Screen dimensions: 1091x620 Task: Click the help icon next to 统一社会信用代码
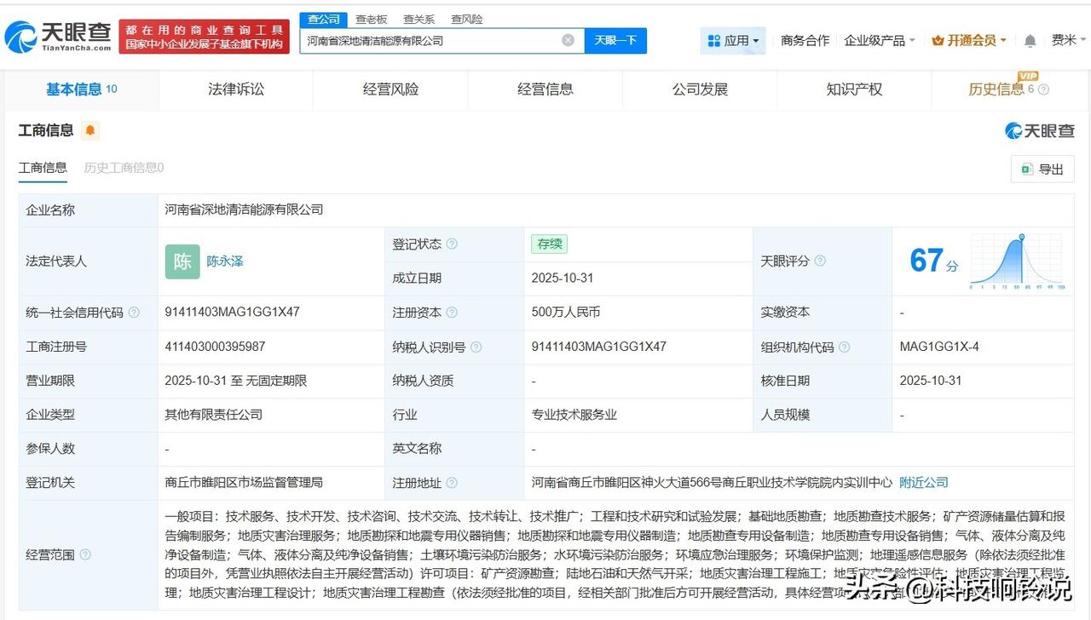133,313
